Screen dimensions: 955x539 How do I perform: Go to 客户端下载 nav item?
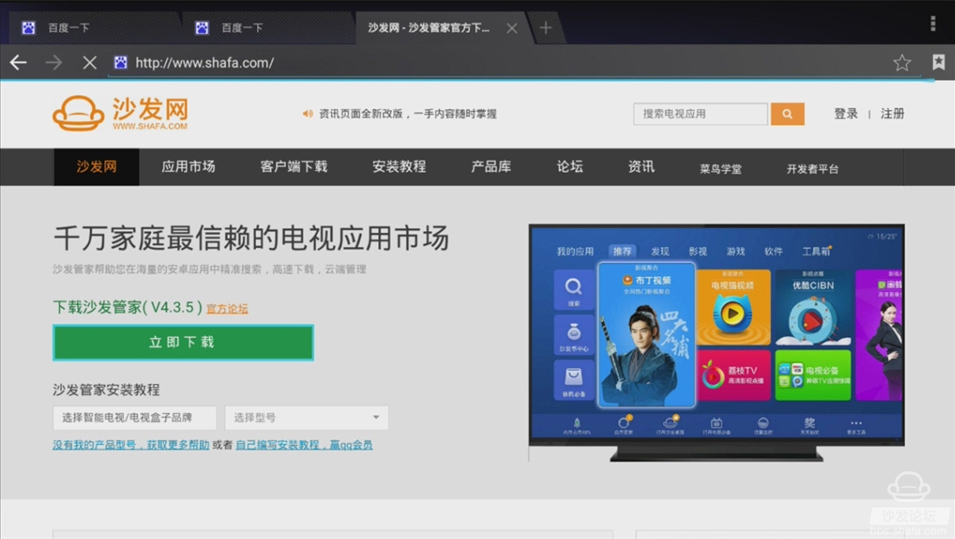click(293, 167)
